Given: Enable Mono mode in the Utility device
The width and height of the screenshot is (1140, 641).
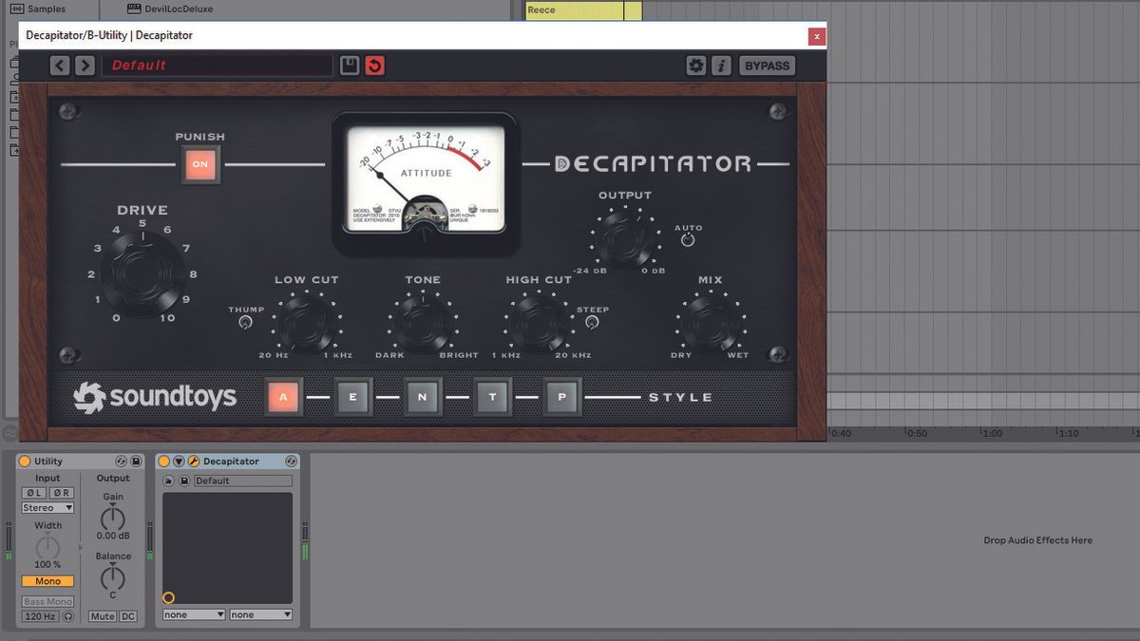Looking at the screenshot, I should point(47,580).
